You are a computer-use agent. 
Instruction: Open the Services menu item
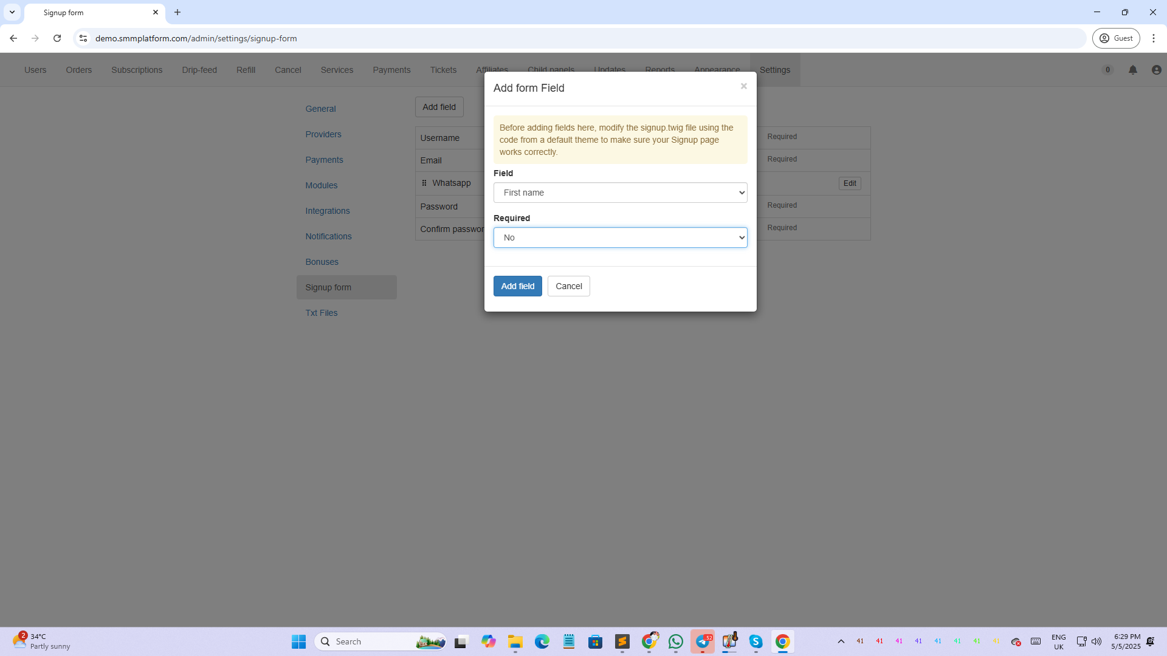(337, 70)
